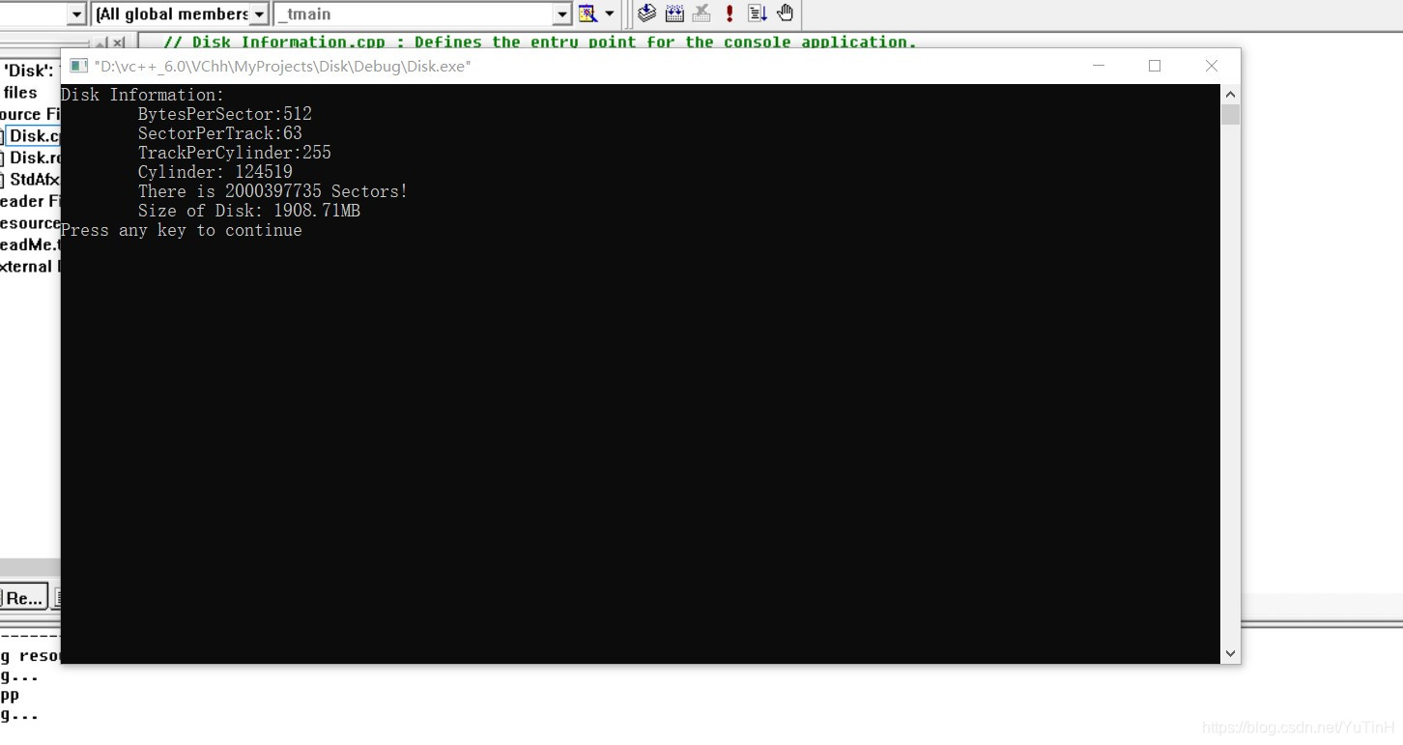Click the Go debug icon in the toolbar
Image resolution: width=1403 pixels, height=745 pixels.
click(x=758, y=14)
